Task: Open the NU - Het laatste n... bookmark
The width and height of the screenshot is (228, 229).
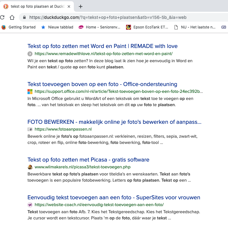Action: [195, 27]
